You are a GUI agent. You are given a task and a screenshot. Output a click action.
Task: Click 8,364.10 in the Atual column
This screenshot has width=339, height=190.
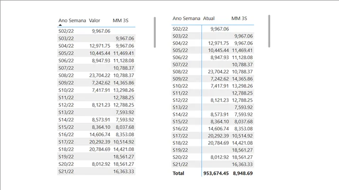[219, 121]
